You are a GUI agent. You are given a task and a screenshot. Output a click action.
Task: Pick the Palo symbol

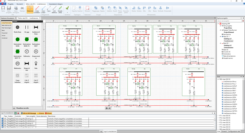click(x=36, y=65)
